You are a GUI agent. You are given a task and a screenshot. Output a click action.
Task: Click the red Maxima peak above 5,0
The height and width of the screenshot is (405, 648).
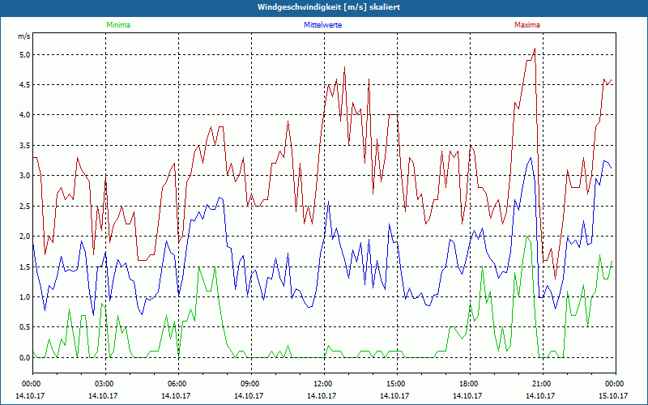coord(535,49)
